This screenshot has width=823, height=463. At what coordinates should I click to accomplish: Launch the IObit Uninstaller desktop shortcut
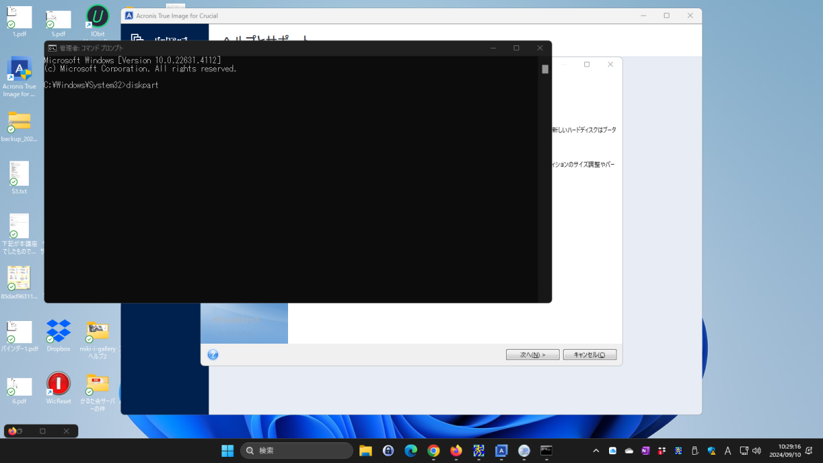[x=97, y=21]
